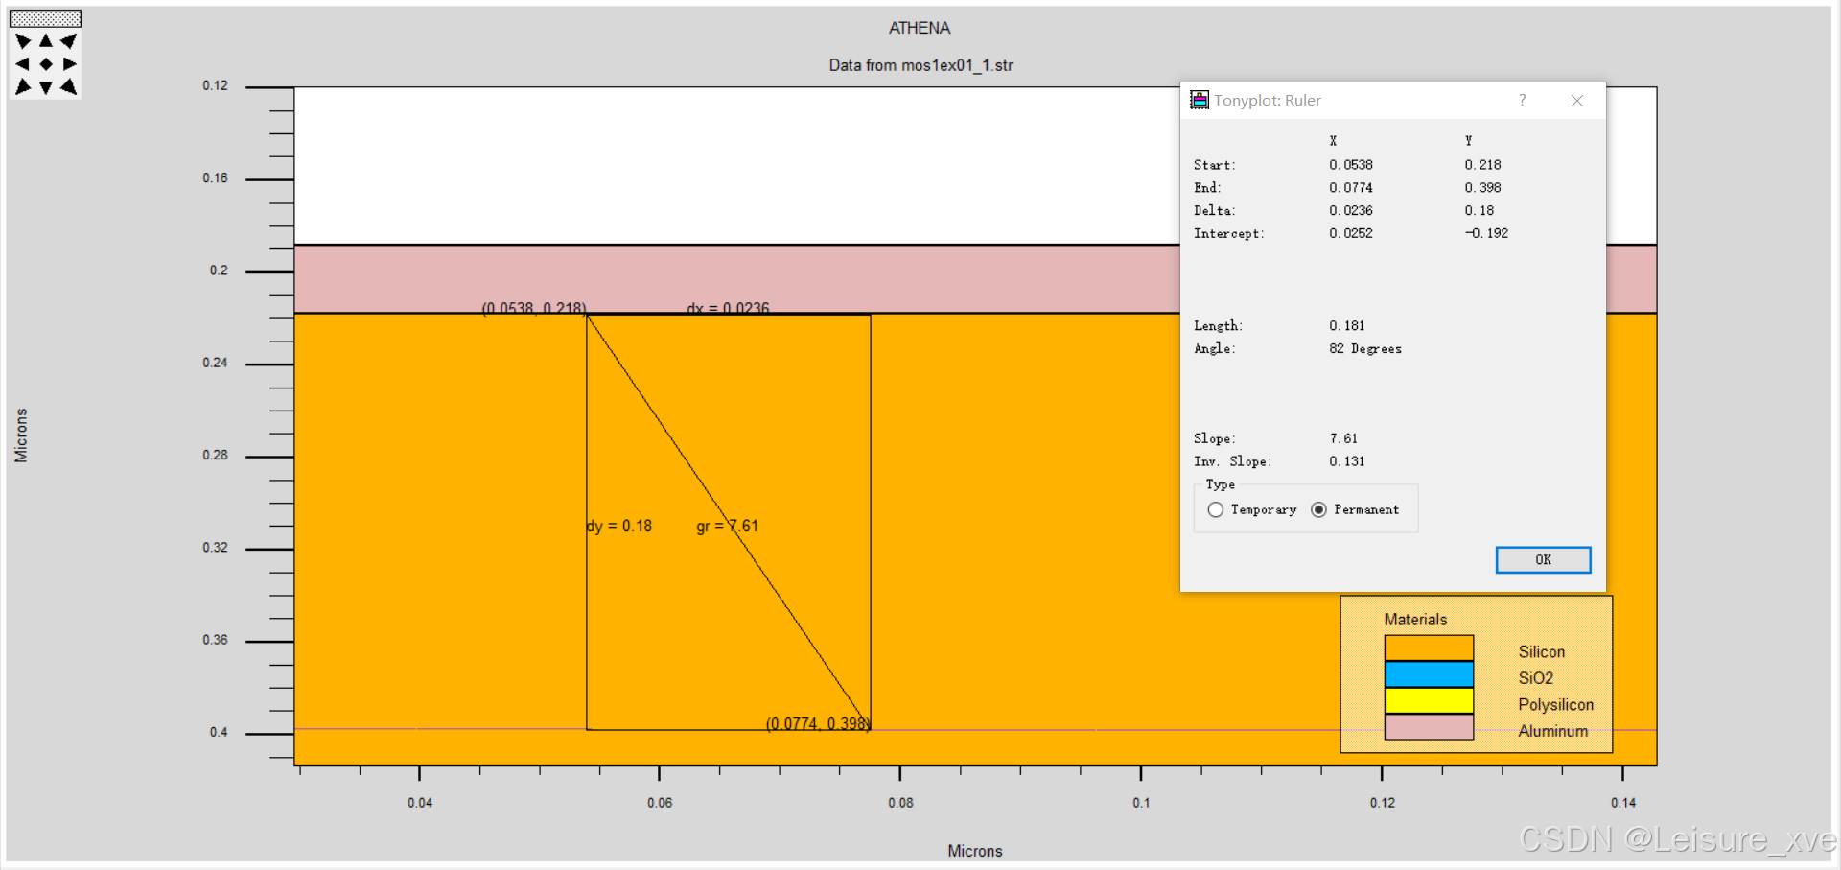The image size is (1841, 870).
Task: Click the lower-left diagonal pan arrow
Action: pyautogui.click(x=23, y=87)
